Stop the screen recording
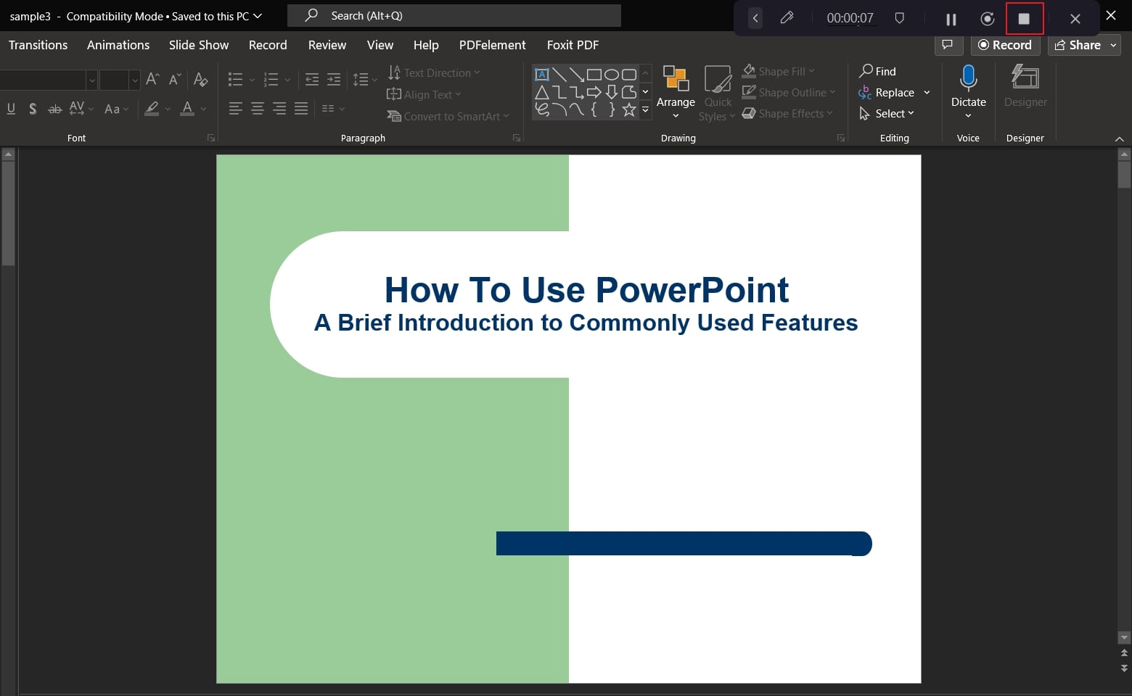Image resolution: width=1132 pixels, height=696 pixels. tap(1024, 19)
